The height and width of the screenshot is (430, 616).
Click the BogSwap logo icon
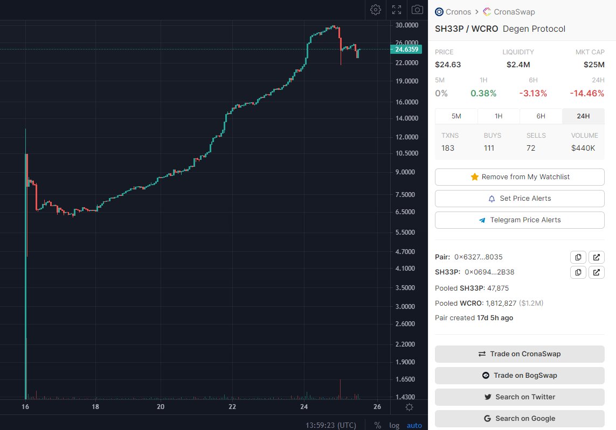[486, 376]
